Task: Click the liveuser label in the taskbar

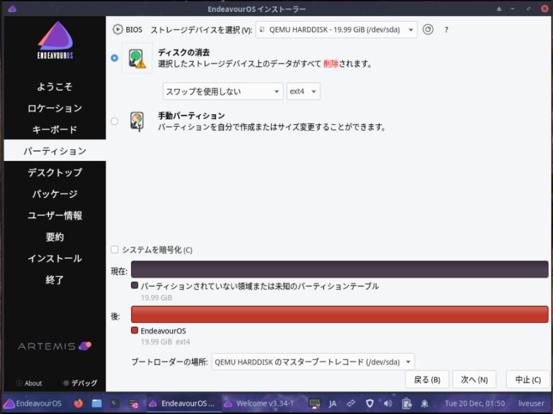Action: click(x=531, y=403)
